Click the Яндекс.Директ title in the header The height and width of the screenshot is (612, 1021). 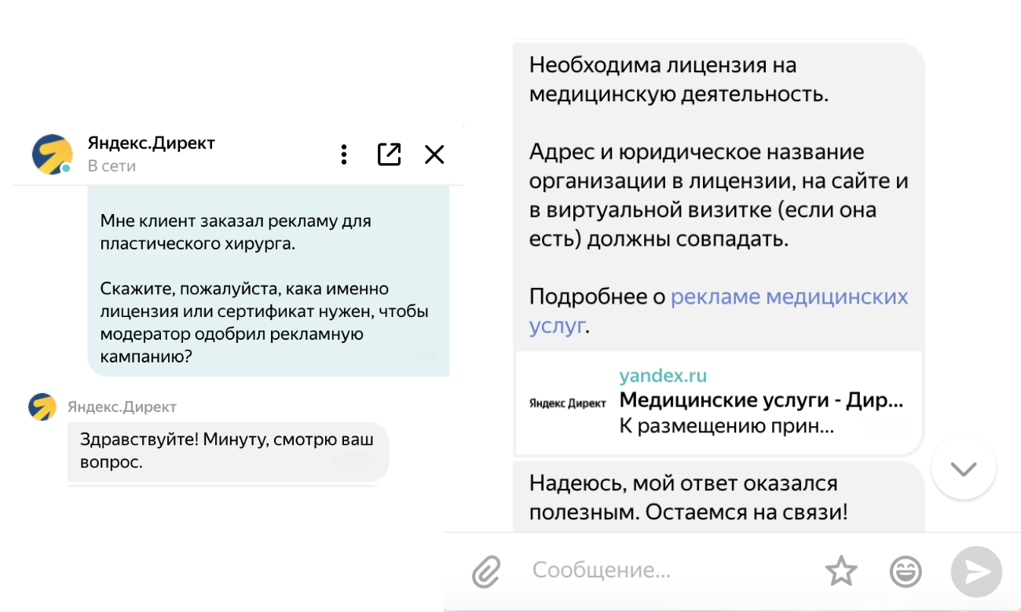pyautogui.click(x=151, y=144)
